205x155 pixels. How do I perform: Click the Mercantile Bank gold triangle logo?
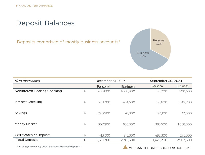(125, 147)
